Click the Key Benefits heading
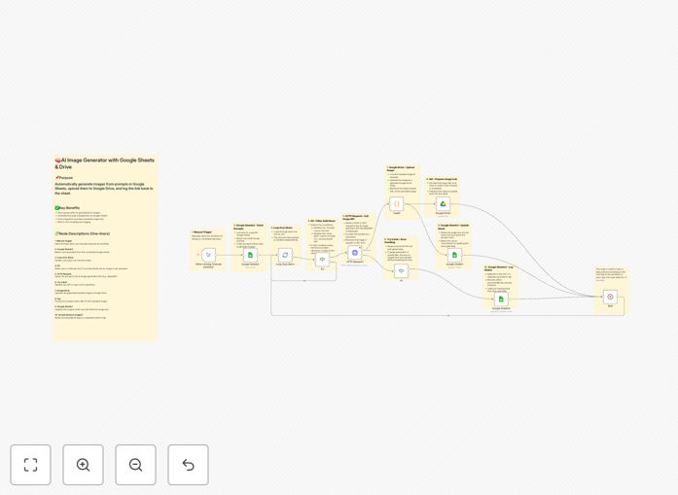 click(x=67, y=208)
